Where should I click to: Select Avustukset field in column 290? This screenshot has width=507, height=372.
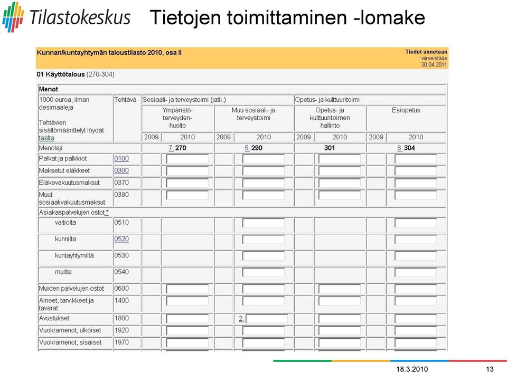click(267, 319)
